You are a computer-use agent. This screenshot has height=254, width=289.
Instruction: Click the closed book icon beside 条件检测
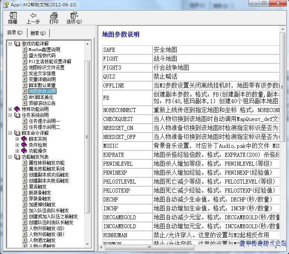(25, 145)
